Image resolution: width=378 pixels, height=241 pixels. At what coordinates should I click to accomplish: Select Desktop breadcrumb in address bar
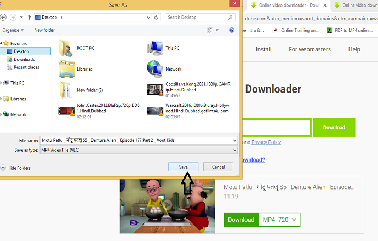point(49,18)
